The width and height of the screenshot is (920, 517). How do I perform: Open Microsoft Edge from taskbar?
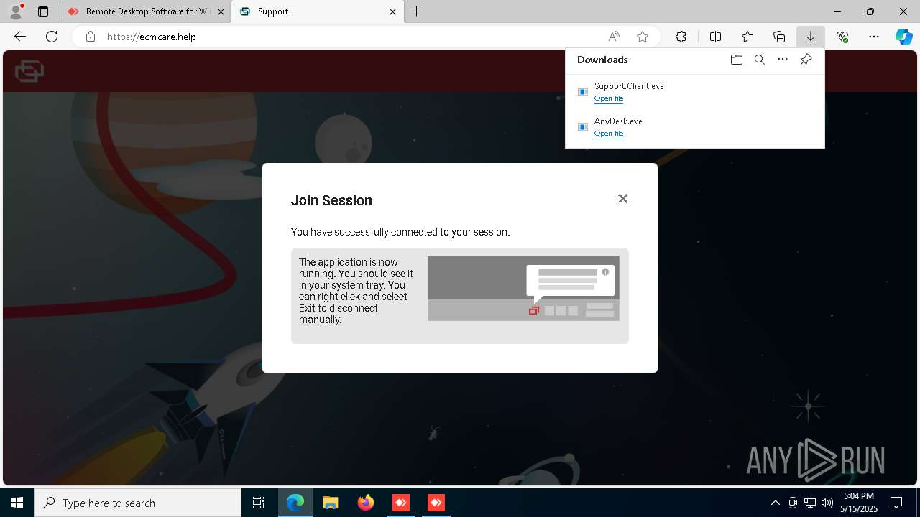(295, 503)
